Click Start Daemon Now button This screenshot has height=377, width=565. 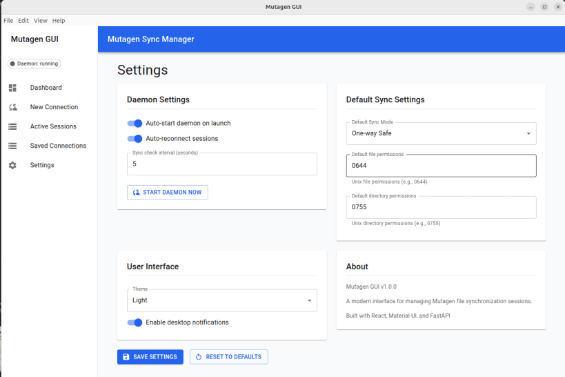(168, 192)
